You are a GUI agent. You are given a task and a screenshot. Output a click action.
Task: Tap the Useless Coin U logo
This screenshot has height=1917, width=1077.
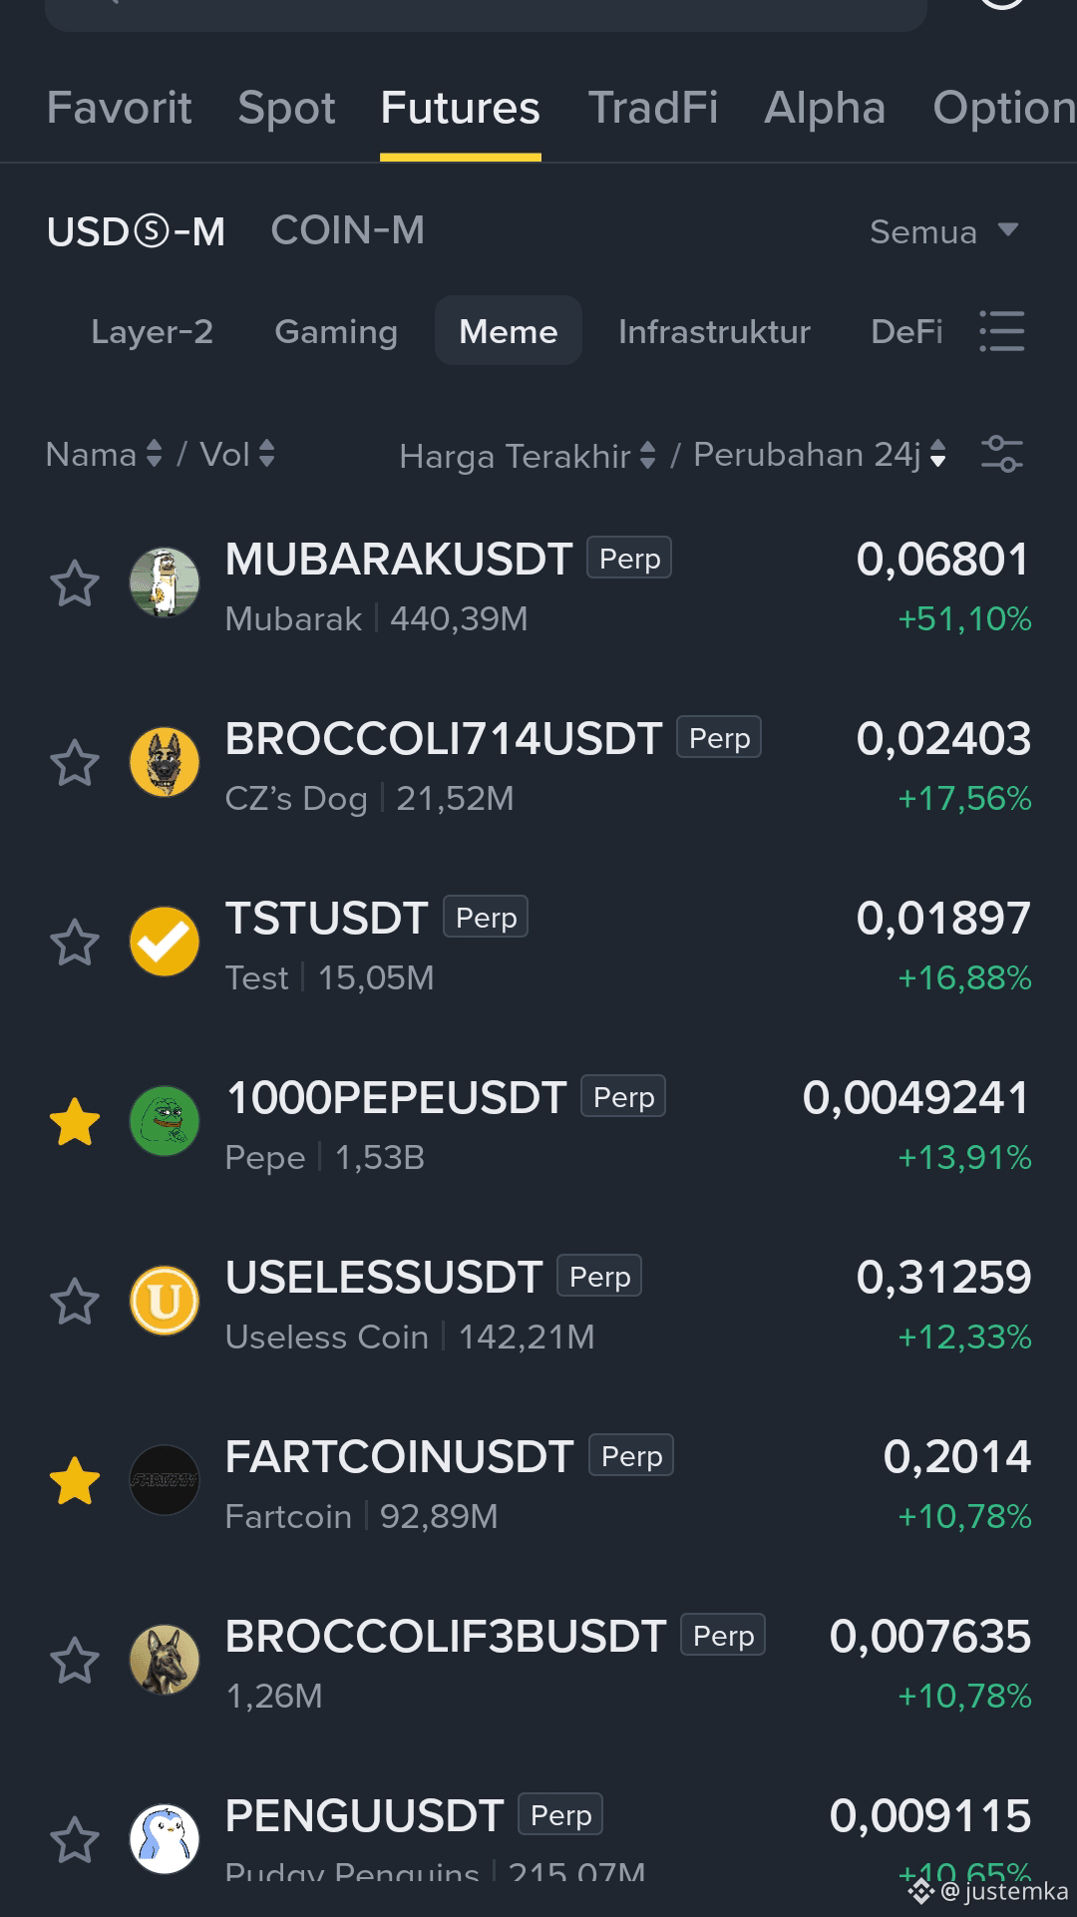coord(165,1301)
